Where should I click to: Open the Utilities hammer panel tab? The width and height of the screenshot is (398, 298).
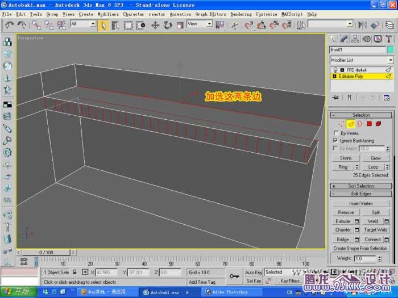click(388, 39)
